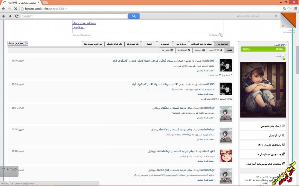Image resolution: width=299 pixels, height=186 pixels.
Task: Open a new Chrome tab
Action: click(x=45, y=3)
